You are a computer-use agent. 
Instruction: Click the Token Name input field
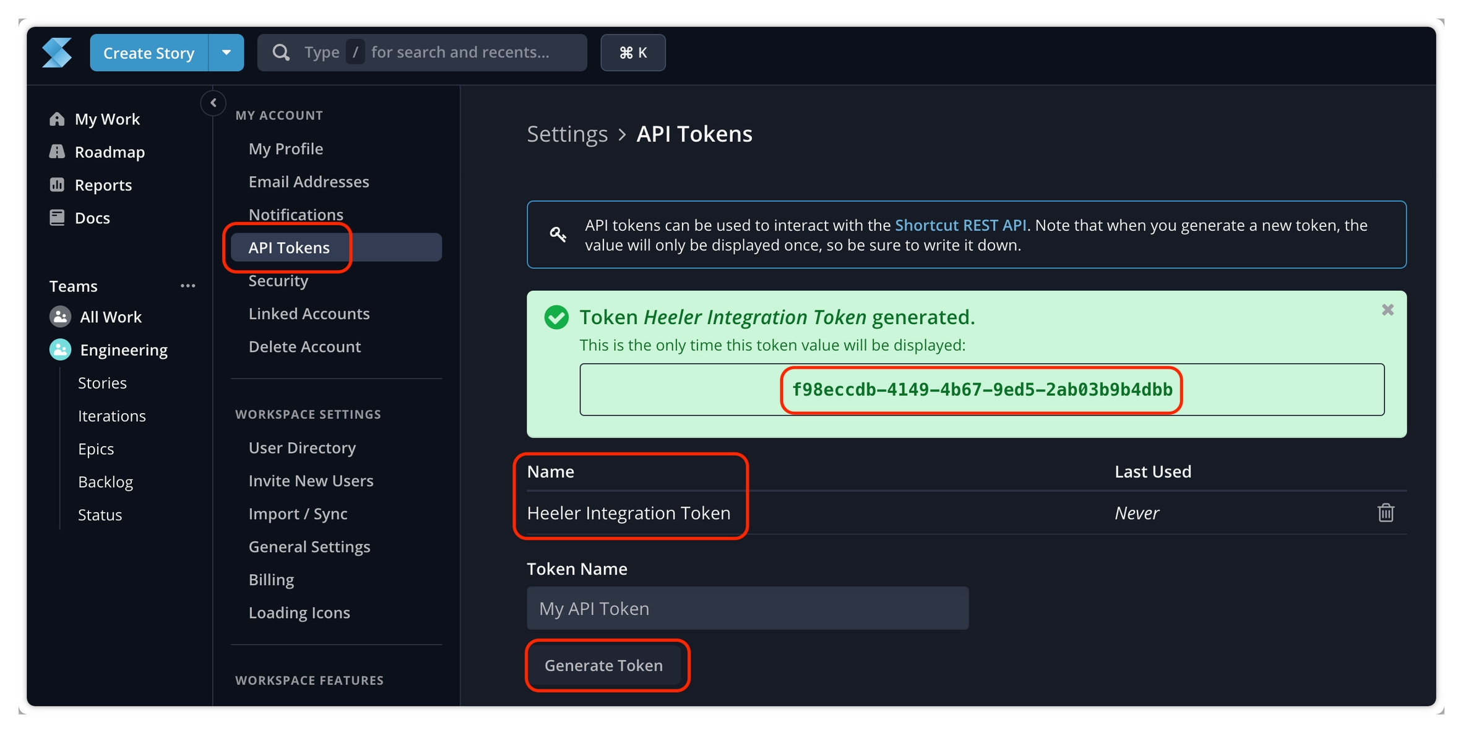[x=748, y=609]
